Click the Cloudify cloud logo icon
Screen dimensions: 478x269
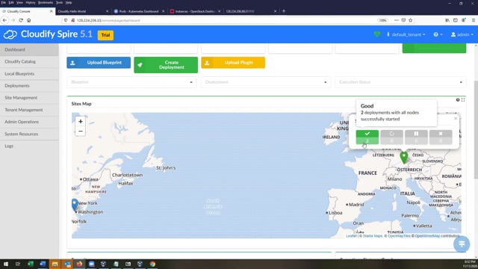coord(10,34)
